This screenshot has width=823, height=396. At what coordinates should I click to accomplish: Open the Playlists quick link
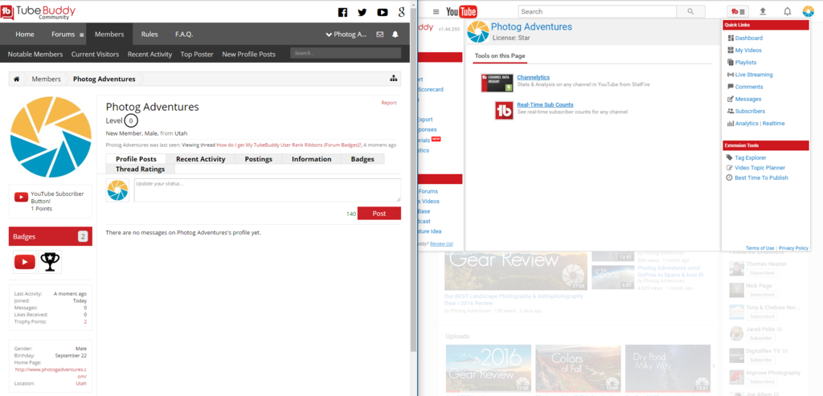(746, 63)
